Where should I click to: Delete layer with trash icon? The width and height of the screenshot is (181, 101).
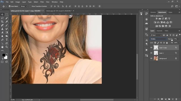176,99
